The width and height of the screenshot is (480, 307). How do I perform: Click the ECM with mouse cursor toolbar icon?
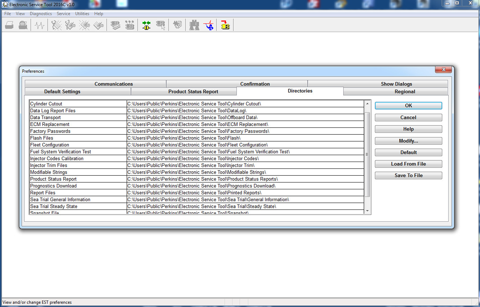tap(161, 25)
